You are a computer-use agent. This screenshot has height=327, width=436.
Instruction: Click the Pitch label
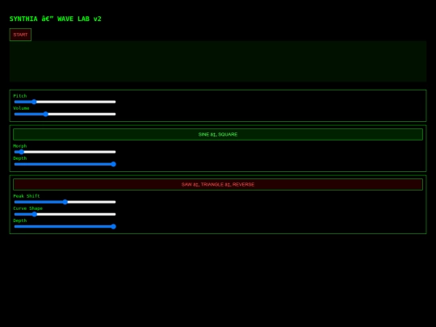(20, 96)
